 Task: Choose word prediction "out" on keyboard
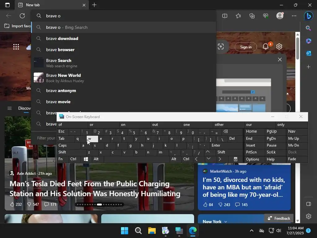pos(166,125)
